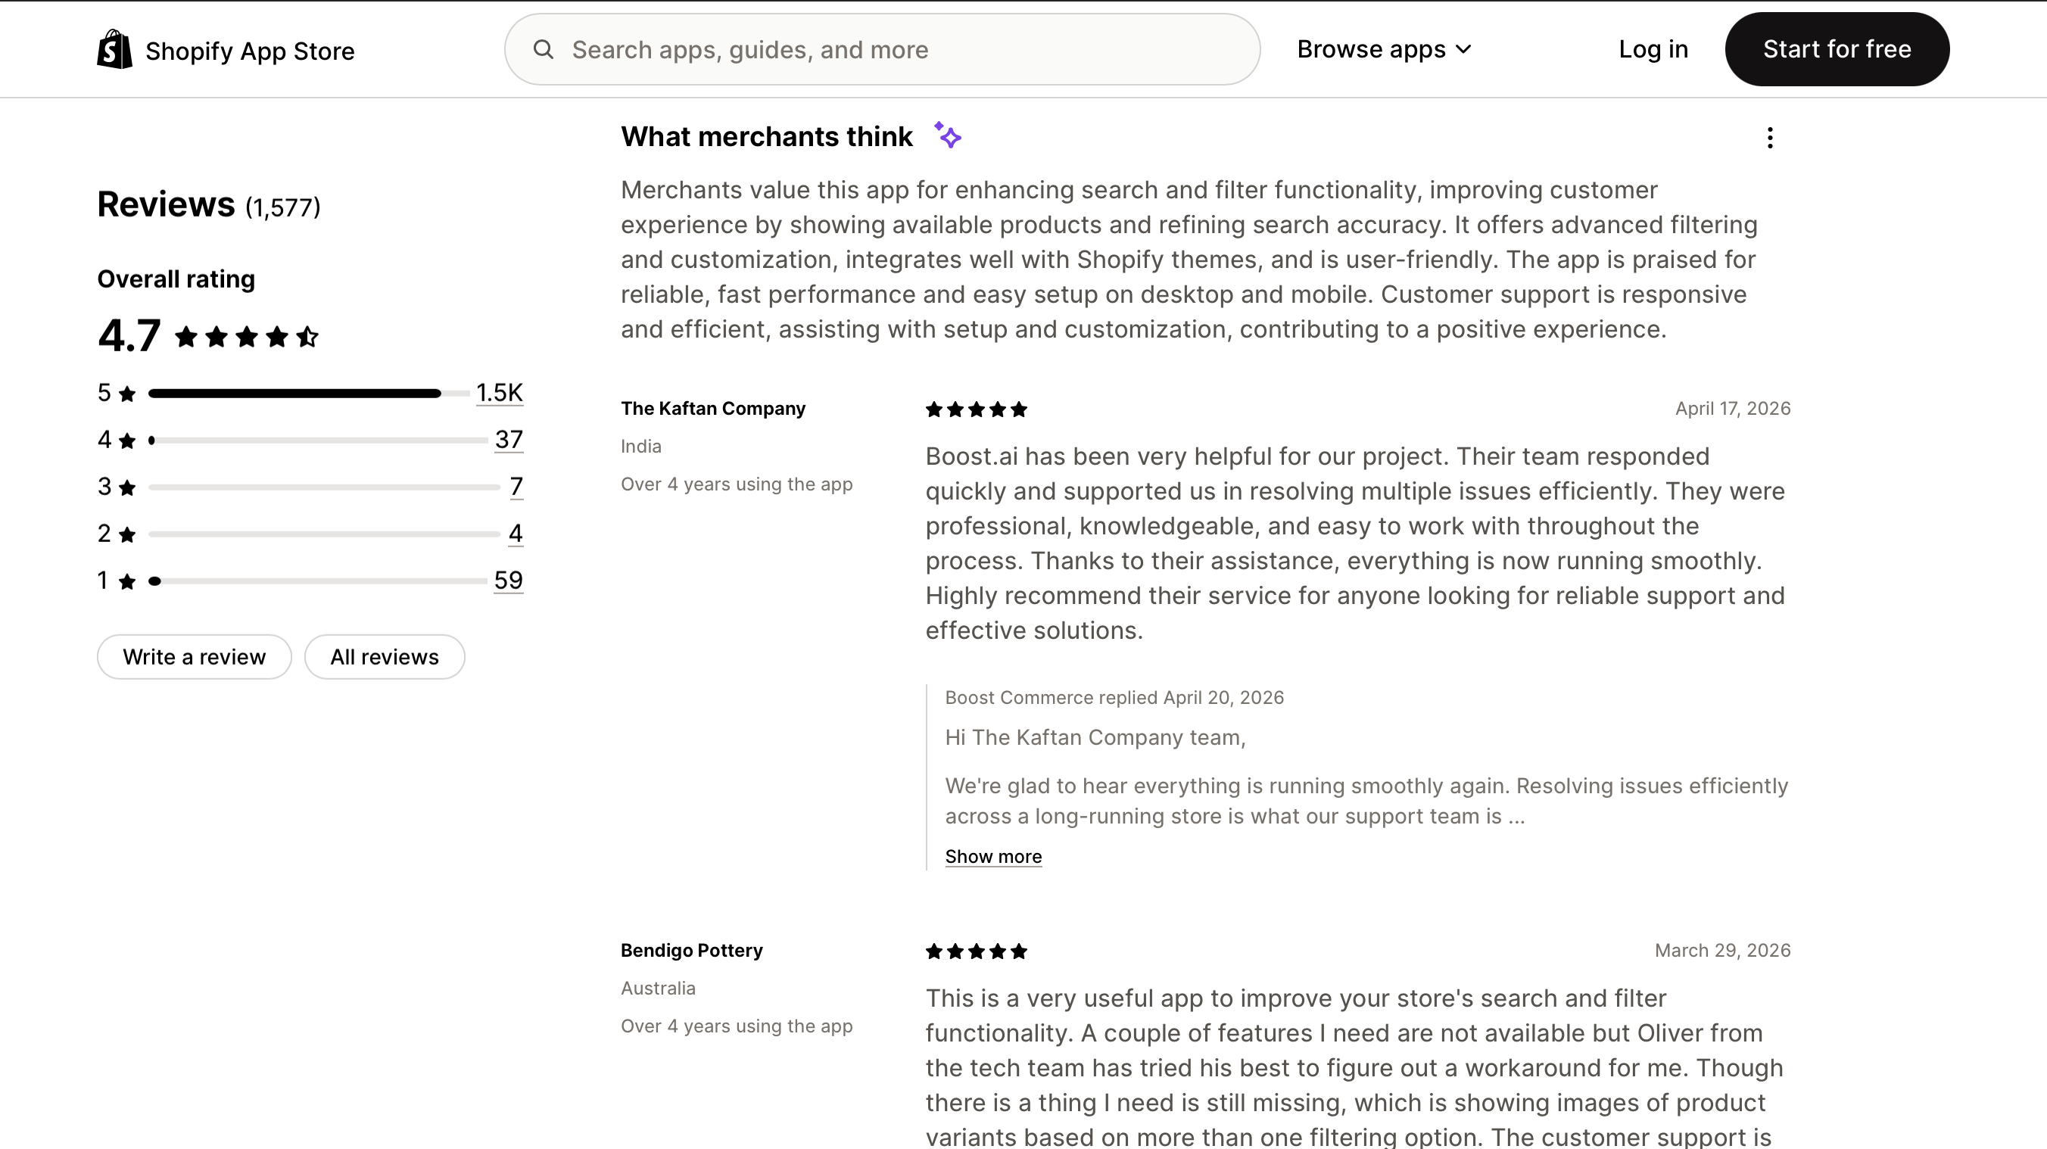Click the star icon in 5-star row

[127, 394]
